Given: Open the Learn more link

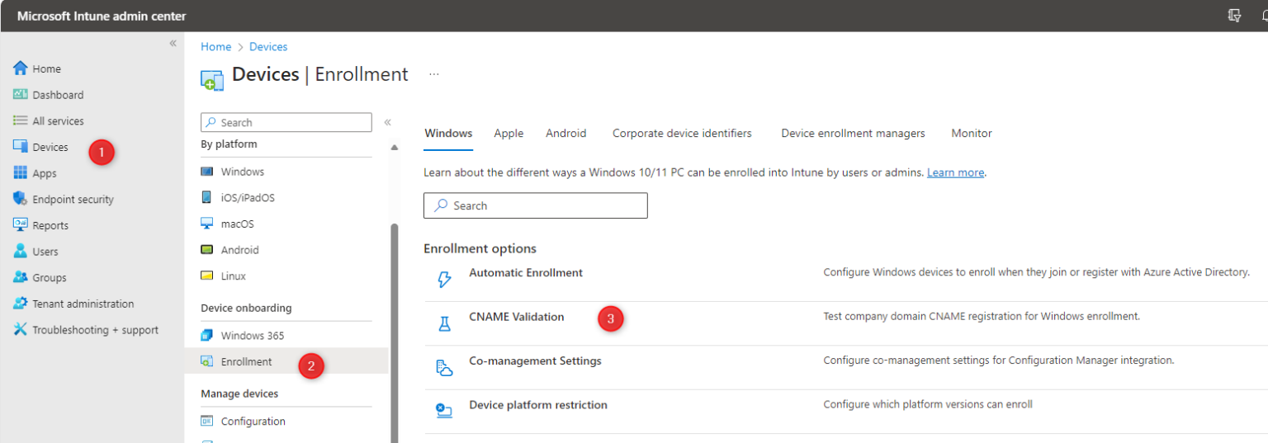Looking at the screenshot, I should tap(955, 172).
